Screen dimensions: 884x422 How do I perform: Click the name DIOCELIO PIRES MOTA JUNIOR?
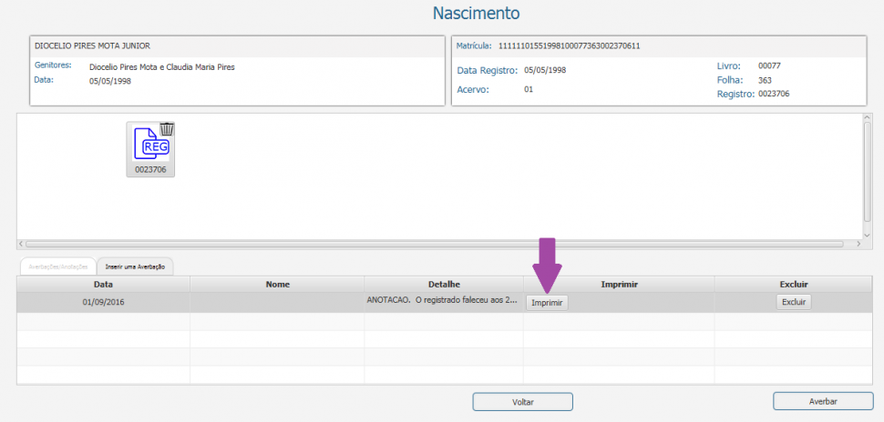(92, 45)
